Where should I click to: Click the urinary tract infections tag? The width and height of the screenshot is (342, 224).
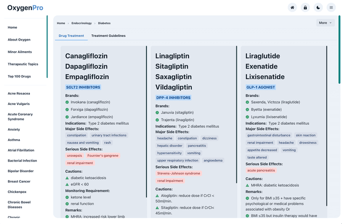point(109,135)
